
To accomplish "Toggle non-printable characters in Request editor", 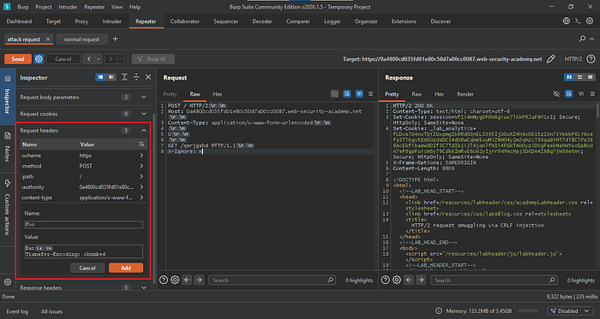I will 359,94.
